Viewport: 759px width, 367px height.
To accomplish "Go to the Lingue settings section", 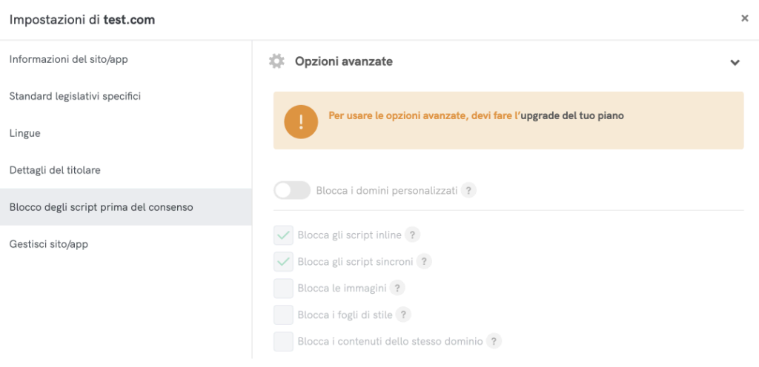I will coord(24,133).
